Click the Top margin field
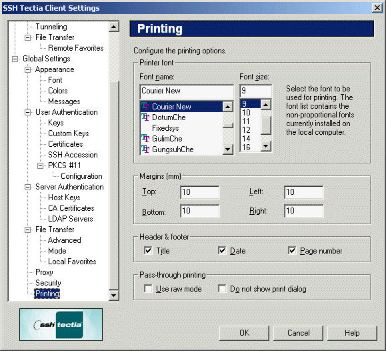 point(199,192)
